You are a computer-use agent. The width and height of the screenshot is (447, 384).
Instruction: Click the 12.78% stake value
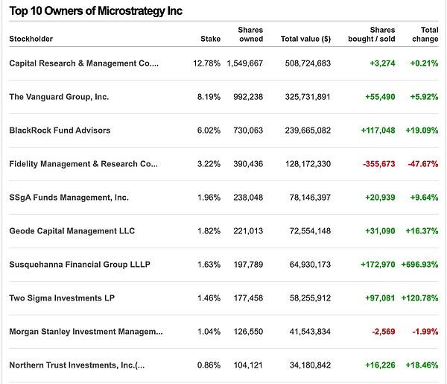(x=206, y=63)
